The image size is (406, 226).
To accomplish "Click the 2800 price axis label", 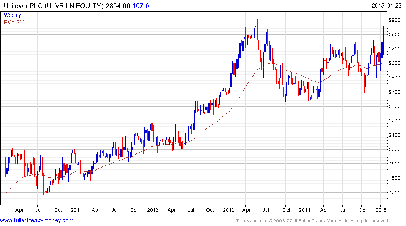I will [x=395, y=35].
